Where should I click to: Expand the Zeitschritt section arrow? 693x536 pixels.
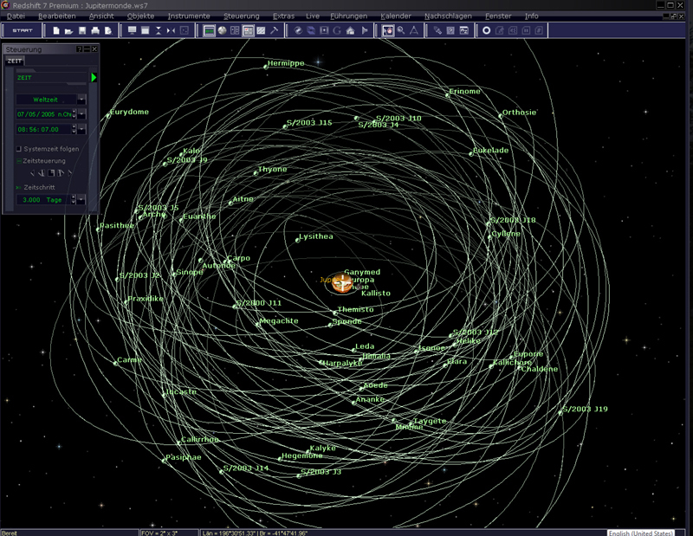coord(18,187)
